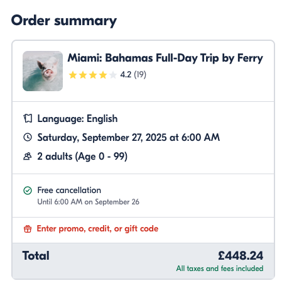282x288 pixels.
Task: Click the Total label
Action: [36, 256]
